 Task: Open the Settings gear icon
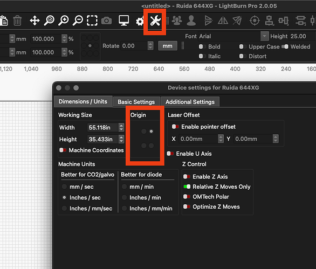click(x=140, y=22)
